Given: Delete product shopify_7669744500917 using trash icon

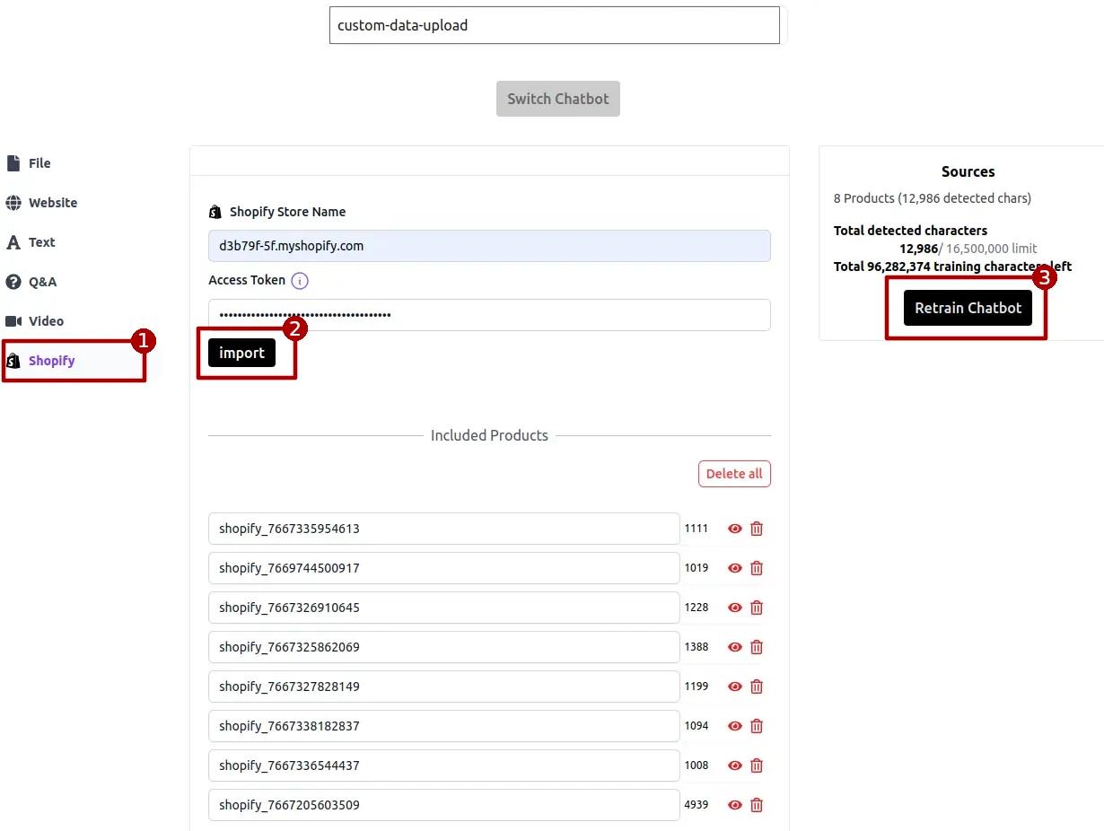Looking at the screenshot, I should pyautogui.click(x=757, y=568).
